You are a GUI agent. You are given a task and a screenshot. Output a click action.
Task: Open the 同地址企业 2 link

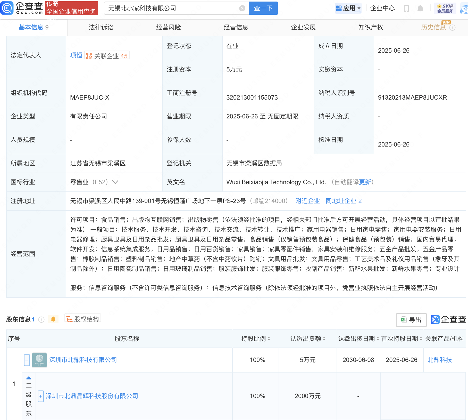coord(344,201)
